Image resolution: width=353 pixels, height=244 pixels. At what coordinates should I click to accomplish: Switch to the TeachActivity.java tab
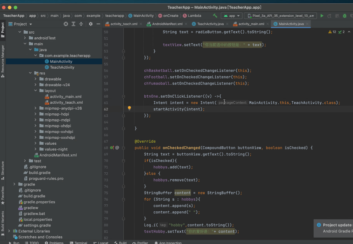pos(210,24)
